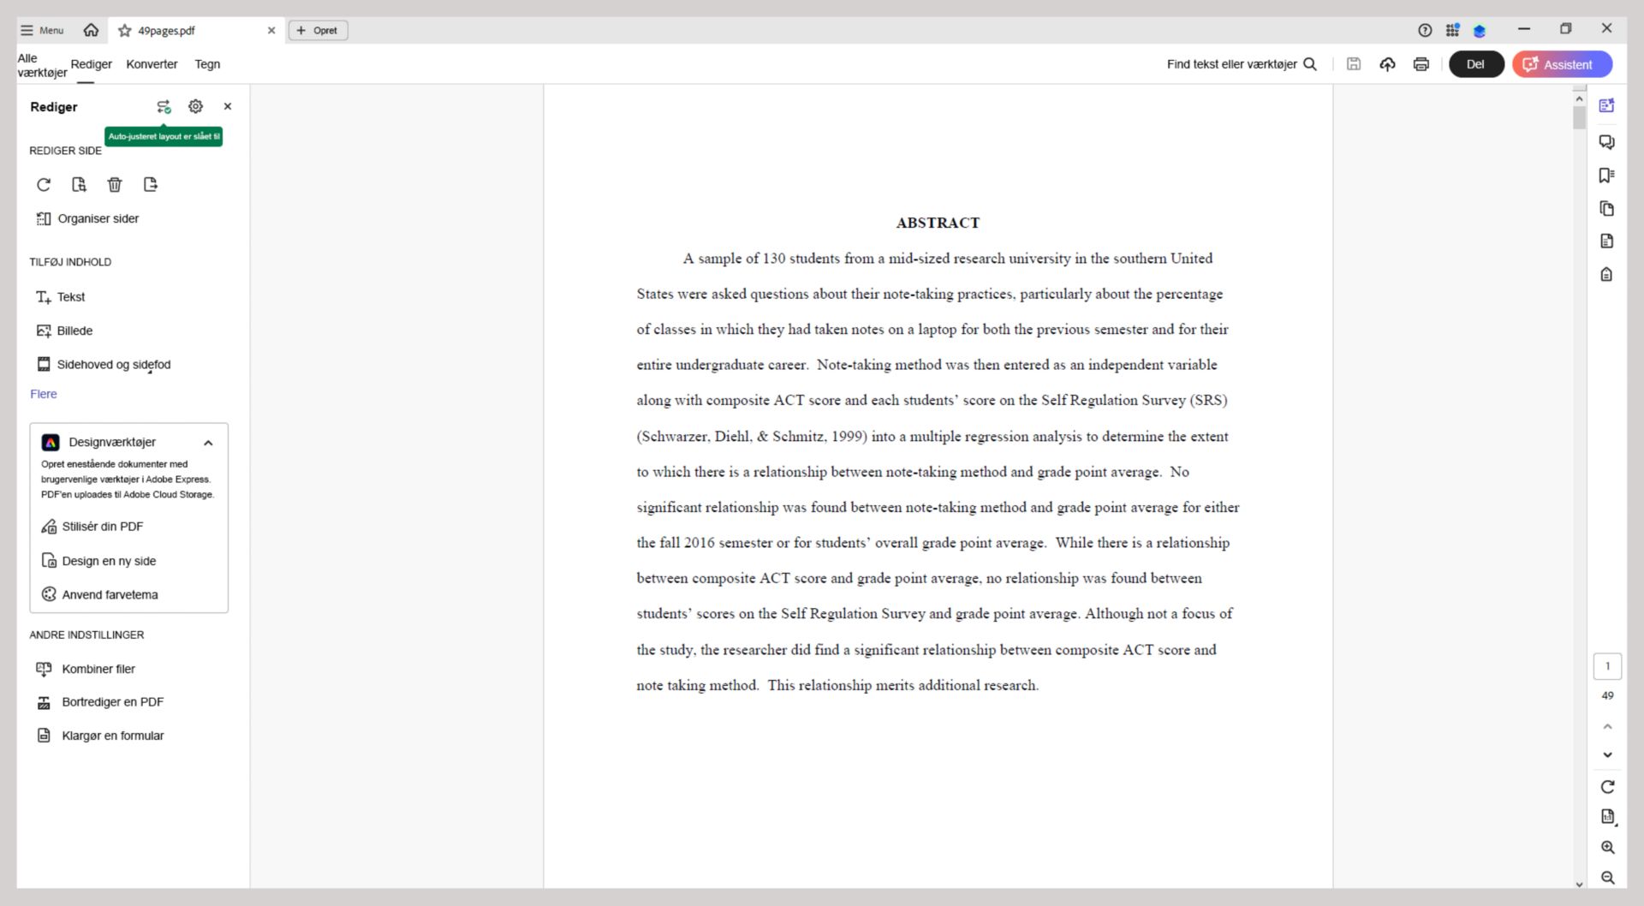Open Sidehoved og sidefod option
Viewport: 1644px width, 906px height.
(104, 365)
